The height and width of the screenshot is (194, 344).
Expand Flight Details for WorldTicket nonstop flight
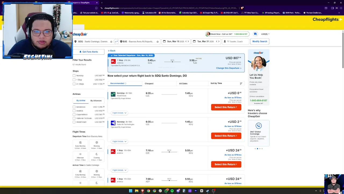pos(119,113)
